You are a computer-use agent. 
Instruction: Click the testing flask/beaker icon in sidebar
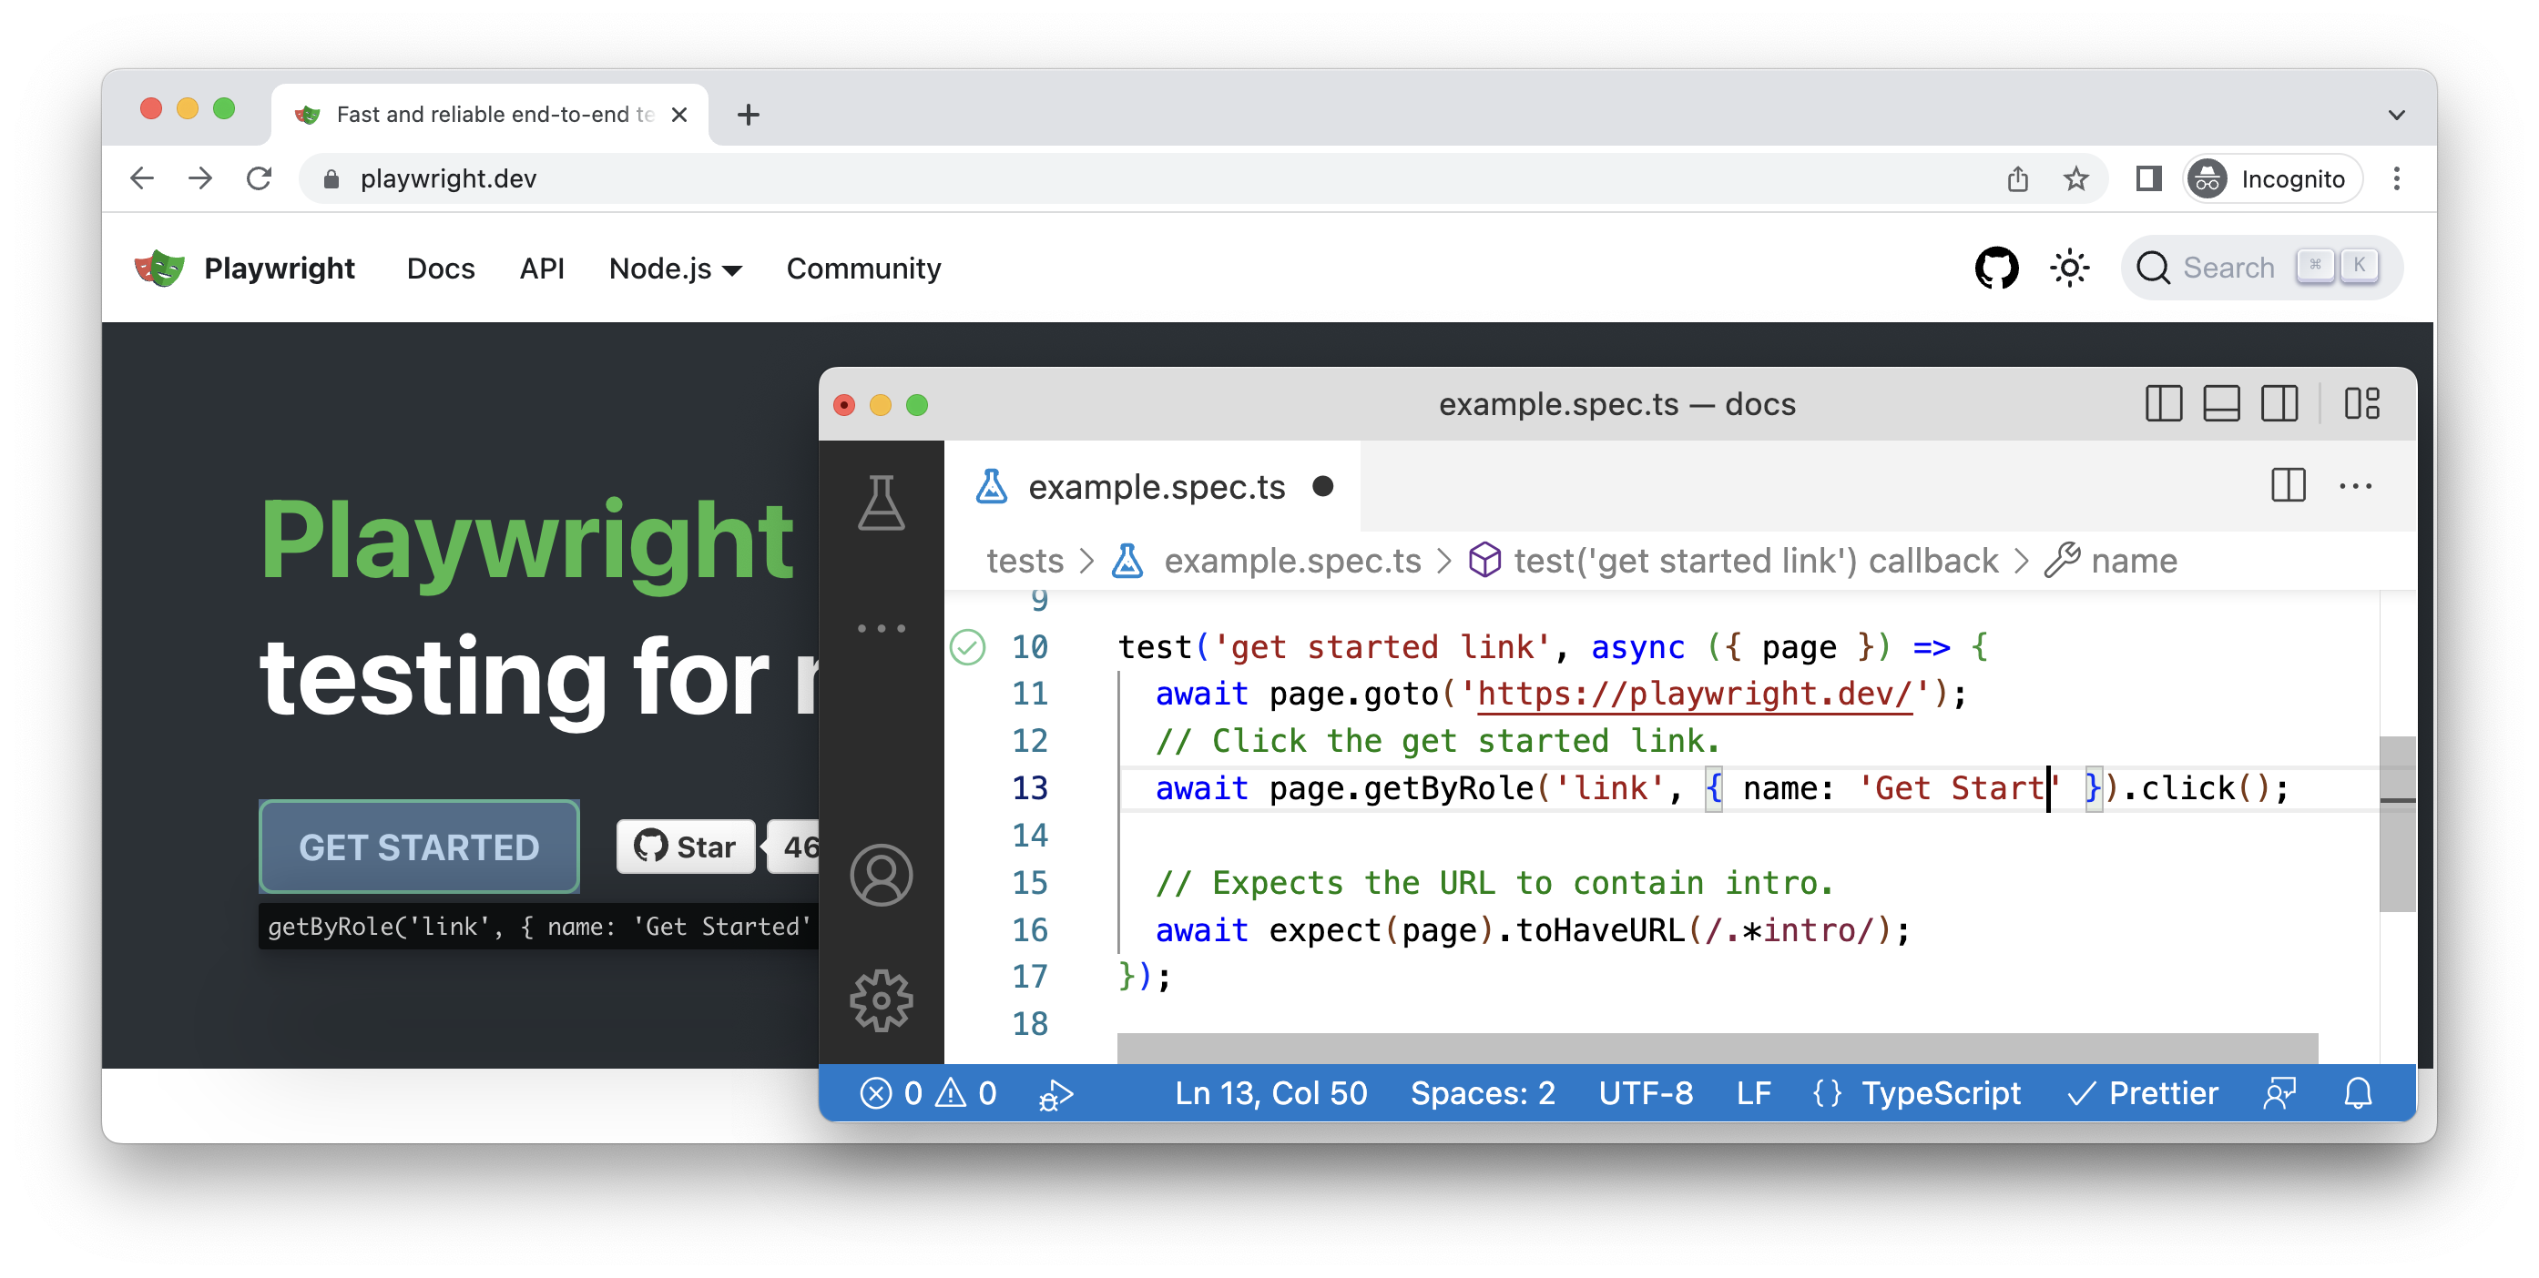pos(882,501)
